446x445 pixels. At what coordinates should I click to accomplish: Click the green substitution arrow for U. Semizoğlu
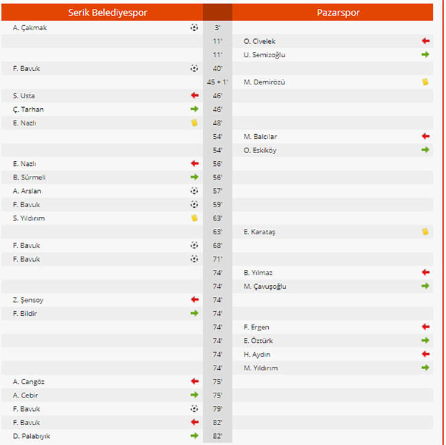tap(426, 55)
